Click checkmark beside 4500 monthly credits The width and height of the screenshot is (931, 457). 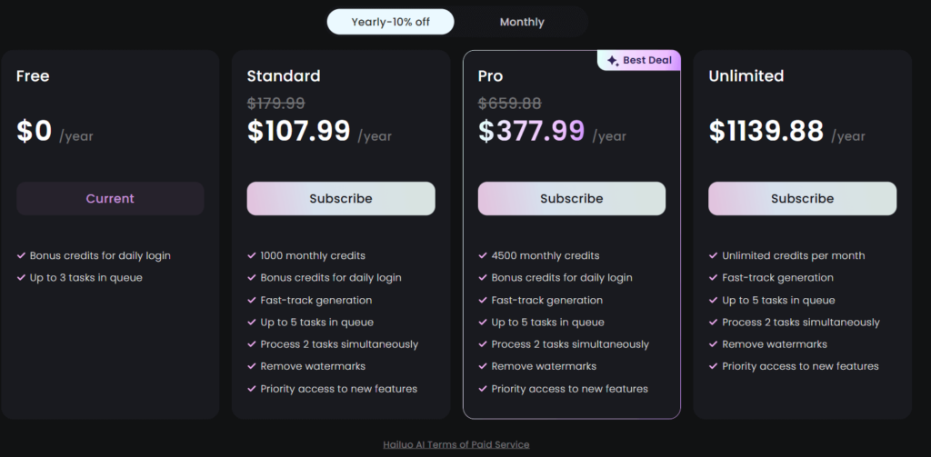click(x=483, y=256)
